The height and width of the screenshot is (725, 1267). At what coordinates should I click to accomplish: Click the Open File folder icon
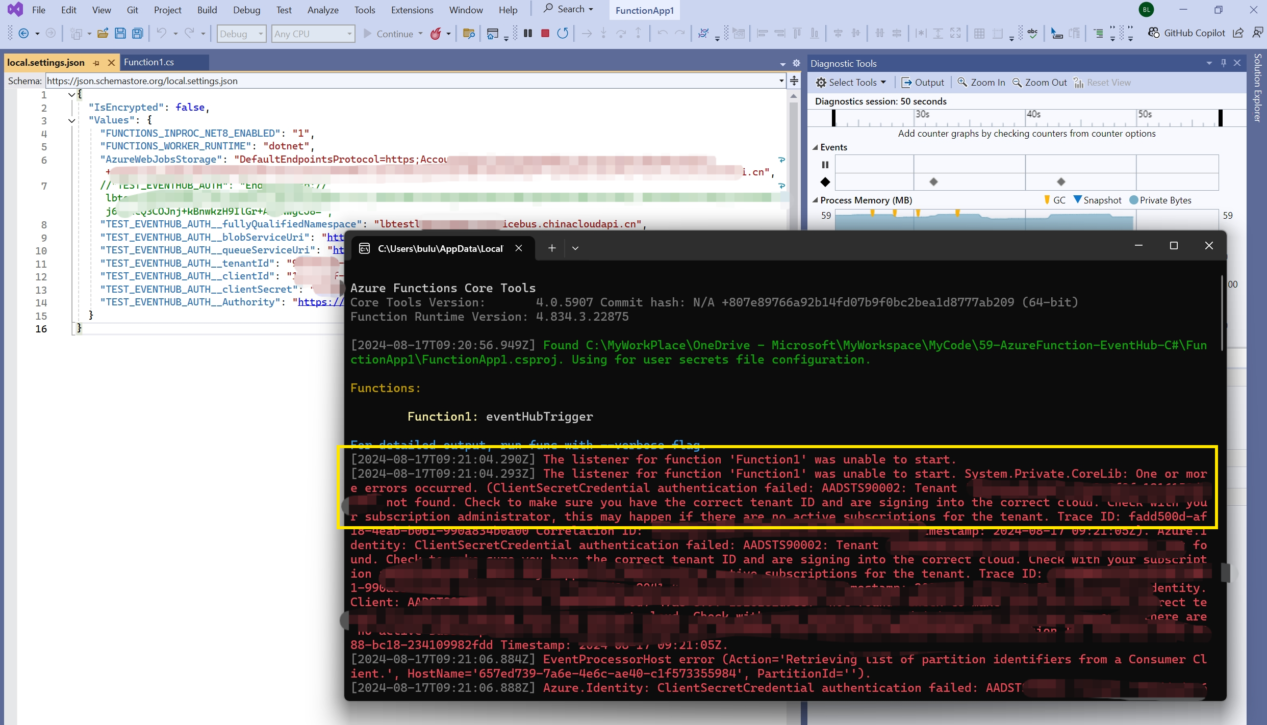(x=103, y=34)
